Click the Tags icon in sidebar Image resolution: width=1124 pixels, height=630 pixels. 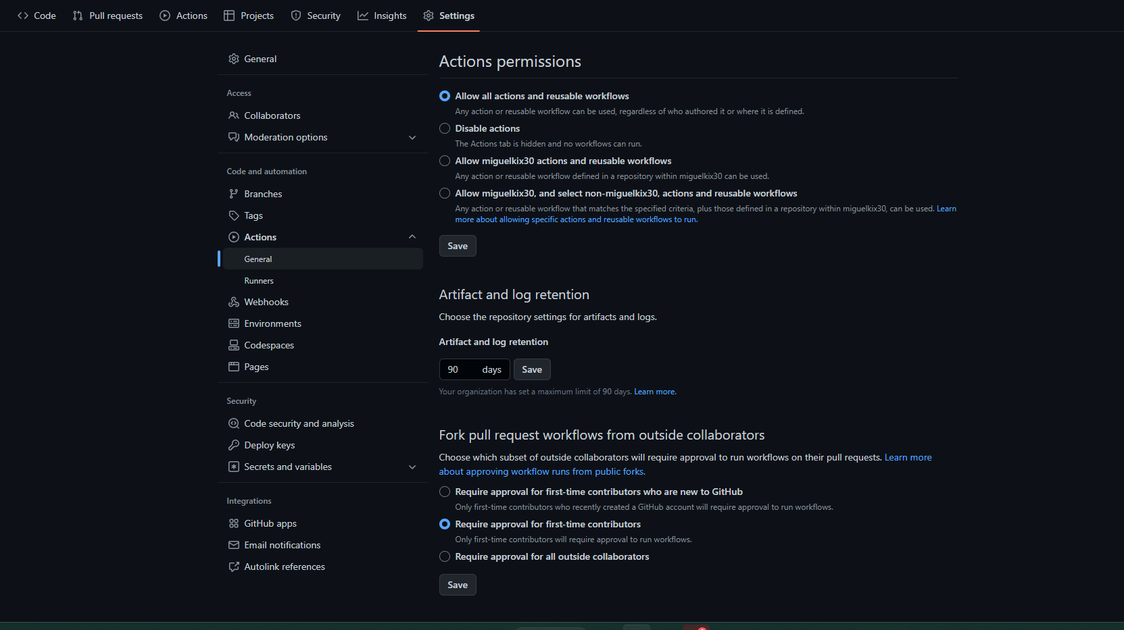(x=233, y=215)
